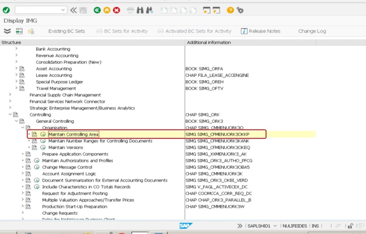Screen dimensions: 366x234
Task: Click the yellow Exit icon
Action: click(107, 10)
